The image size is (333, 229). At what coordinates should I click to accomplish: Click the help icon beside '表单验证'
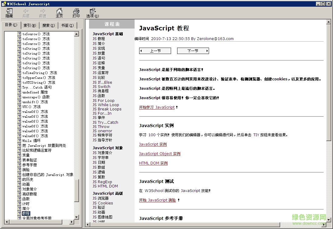[x=19, y=160]
